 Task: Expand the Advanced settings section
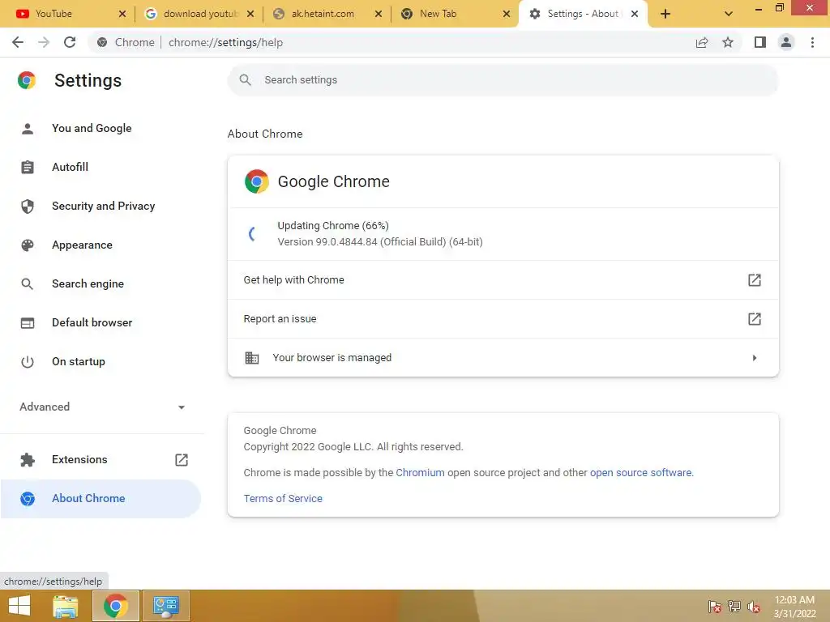[x=101, y=407]
